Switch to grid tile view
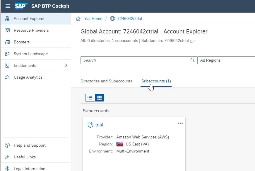Screen dimensions: 255x171 point(99,98)
